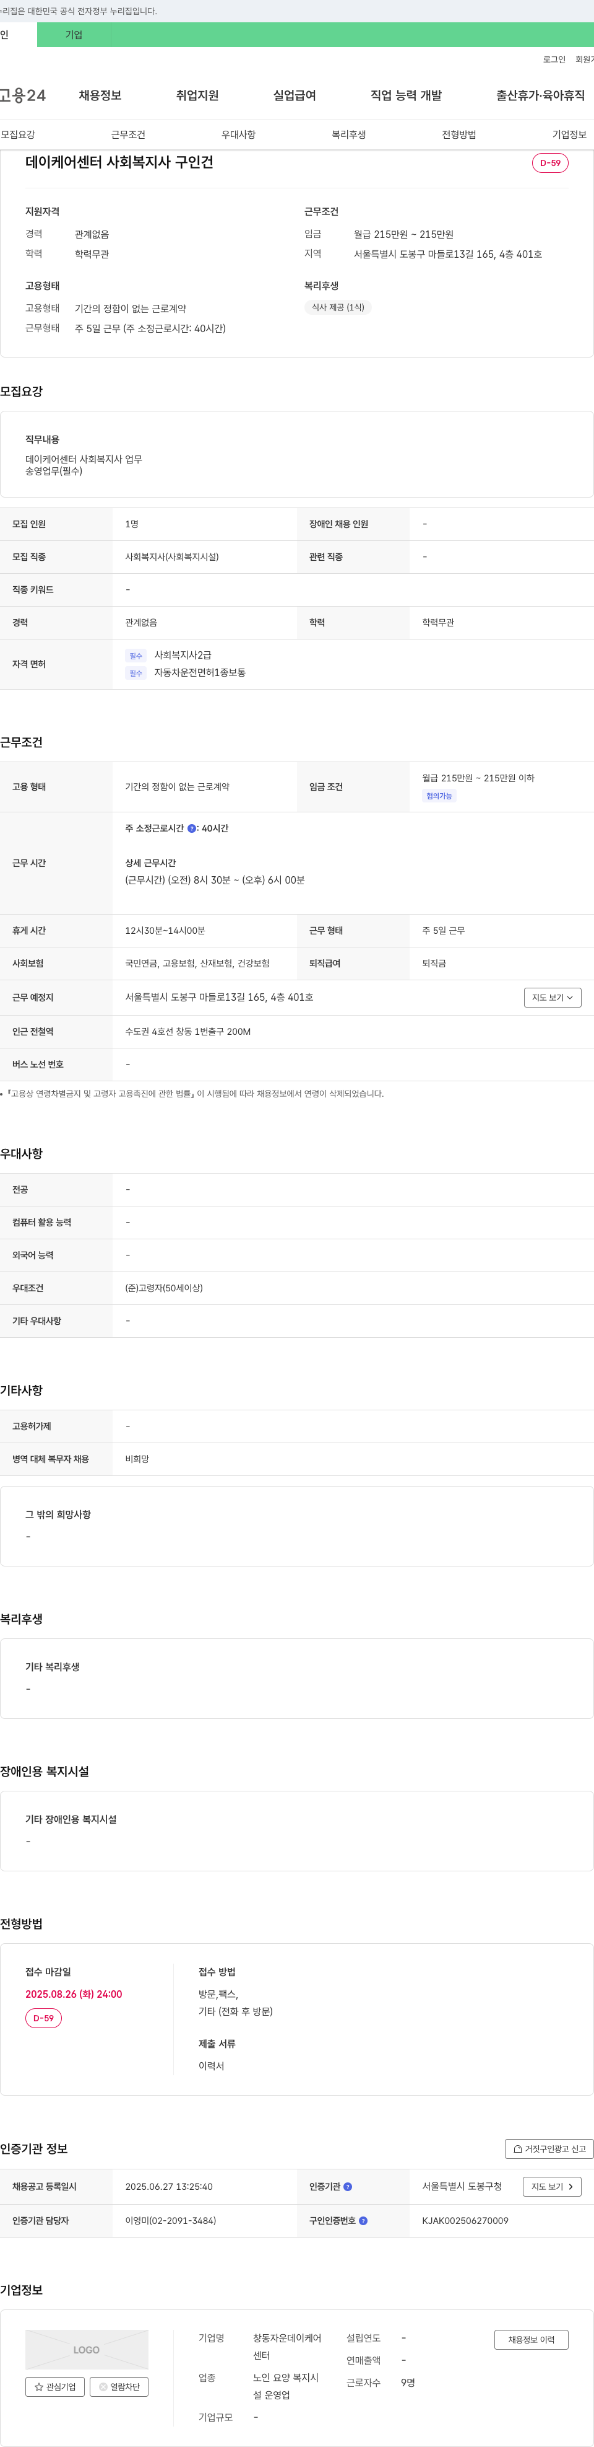Jump to the 복리후생 section tab
Viewport: 594px width, 2447px height.
(348, 135)
